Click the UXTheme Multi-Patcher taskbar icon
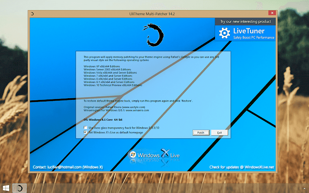The height and width of the screenshot is (193, 309). [19, 188]
